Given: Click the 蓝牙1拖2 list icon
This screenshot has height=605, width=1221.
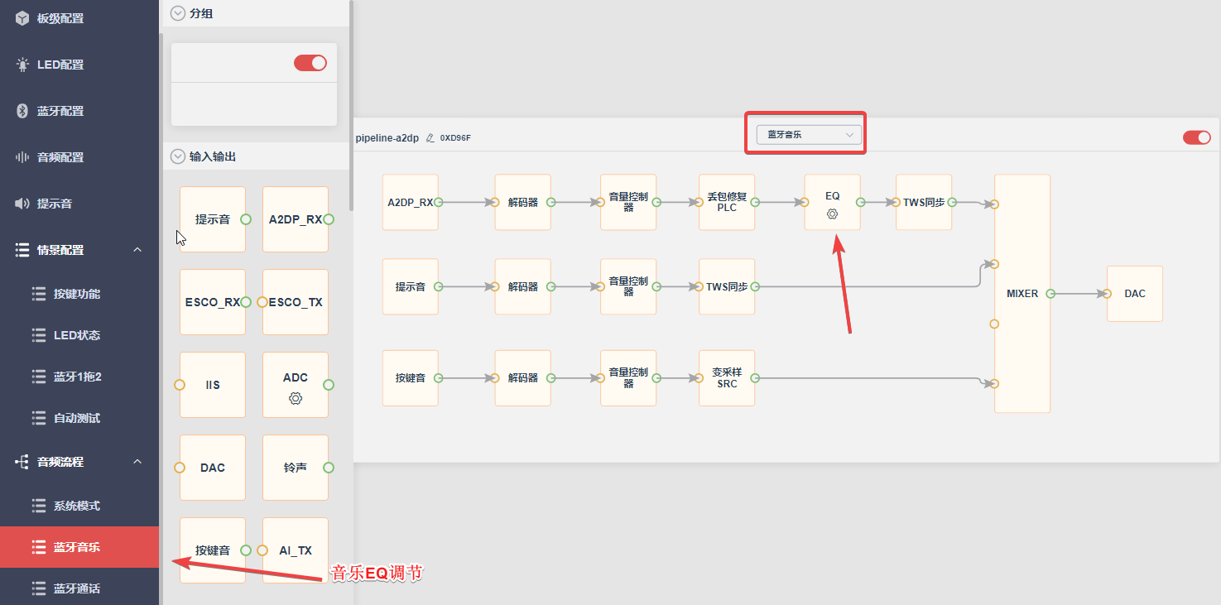Looking at the screenshot, I should [x=39, y=377].
